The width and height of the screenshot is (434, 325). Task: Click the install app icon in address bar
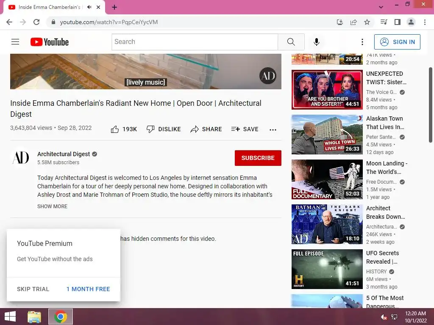[339, 22]
